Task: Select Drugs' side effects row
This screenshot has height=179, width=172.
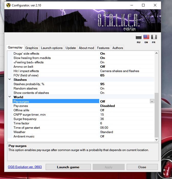Action: click(x=83, y=54)
